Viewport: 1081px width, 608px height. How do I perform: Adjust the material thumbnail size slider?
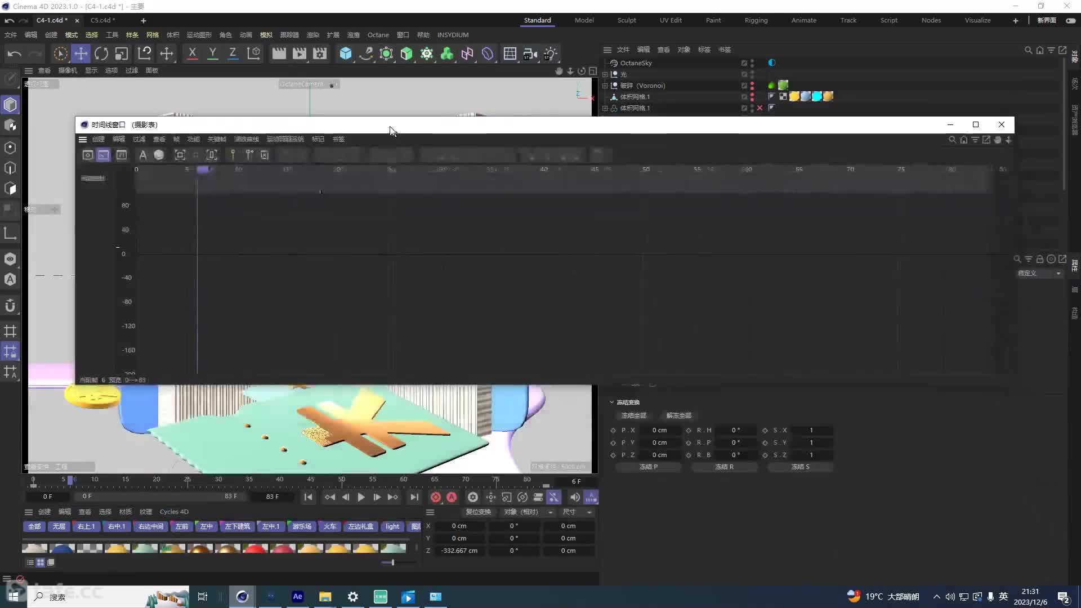pos(392,562)
